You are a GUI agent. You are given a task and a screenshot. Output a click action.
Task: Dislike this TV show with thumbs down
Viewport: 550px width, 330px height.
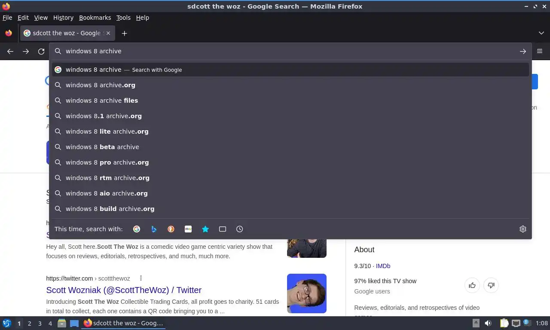point(491,285)
